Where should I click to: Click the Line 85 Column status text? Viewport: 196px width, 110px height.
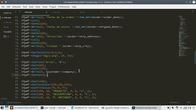tap(14, 102)
